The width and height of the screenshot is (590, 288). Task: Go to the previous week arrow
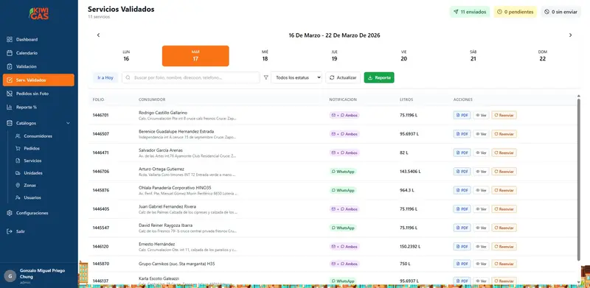click(x=98, y=35)
